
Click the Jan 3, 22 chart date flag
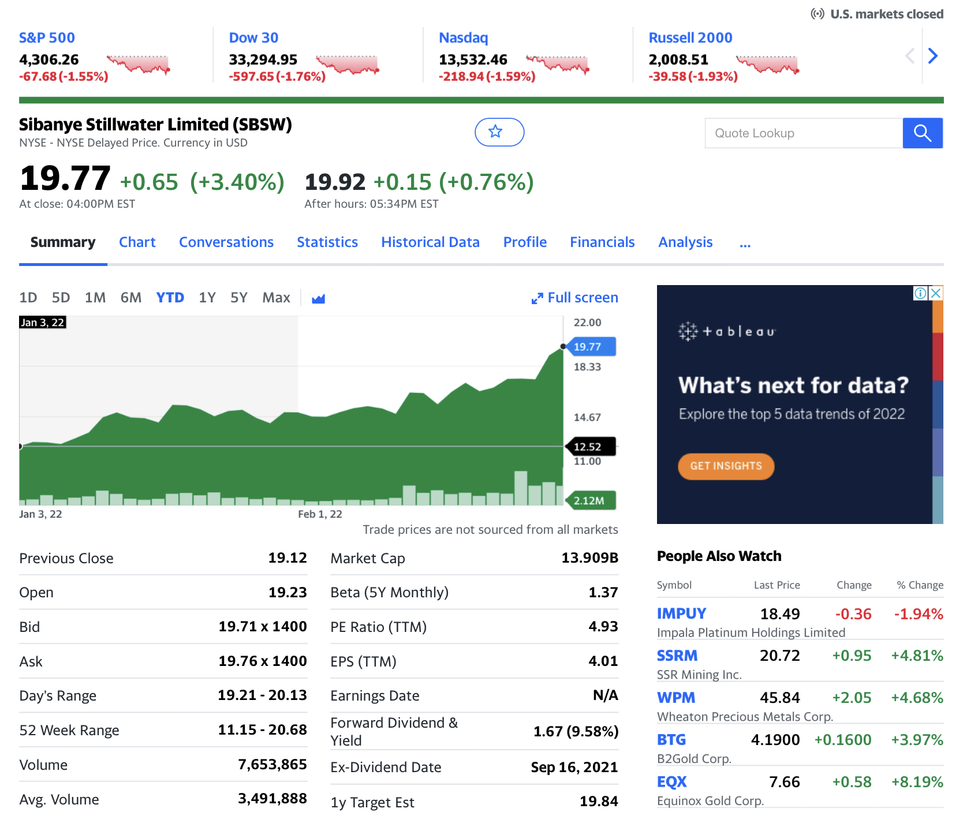[42, 322]
